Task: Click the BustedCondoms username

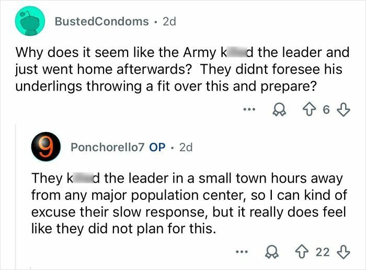Action: click(102, 21)
